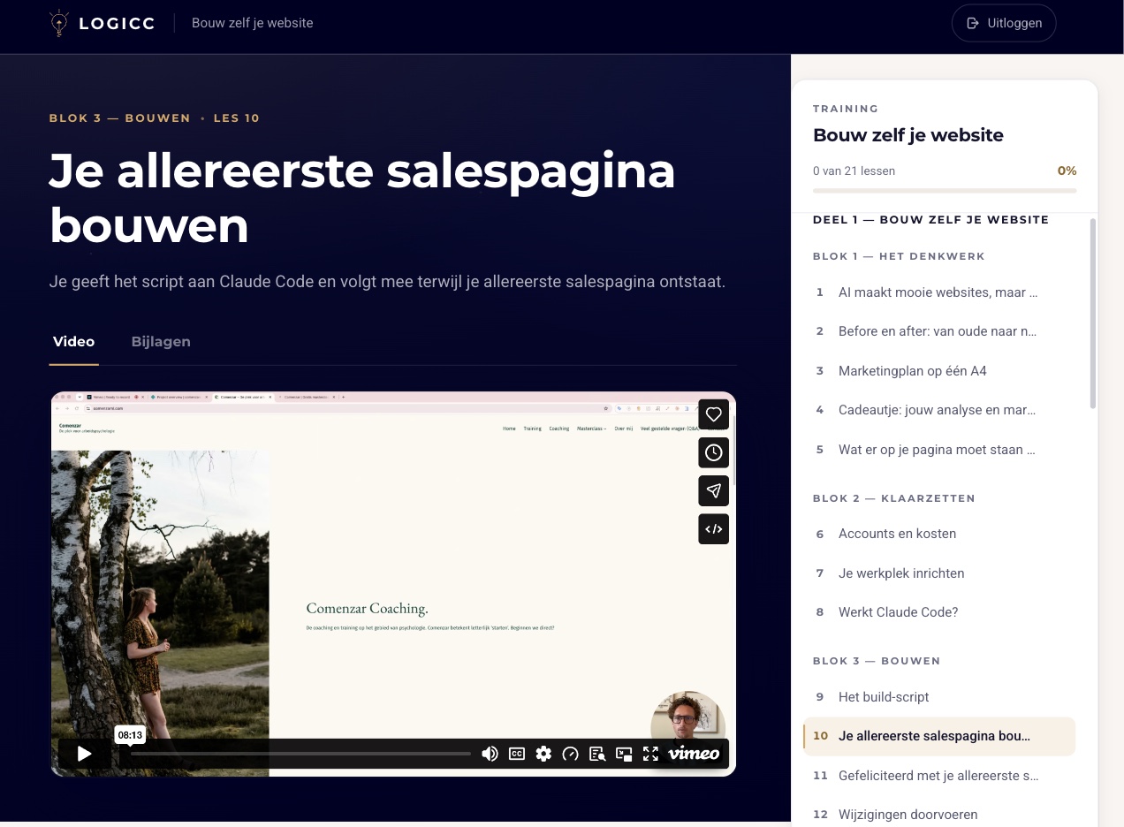Click the Uitloggen button
Image resolution: width=1124 pixels, height=827 pixels.
coord(1004,23)
